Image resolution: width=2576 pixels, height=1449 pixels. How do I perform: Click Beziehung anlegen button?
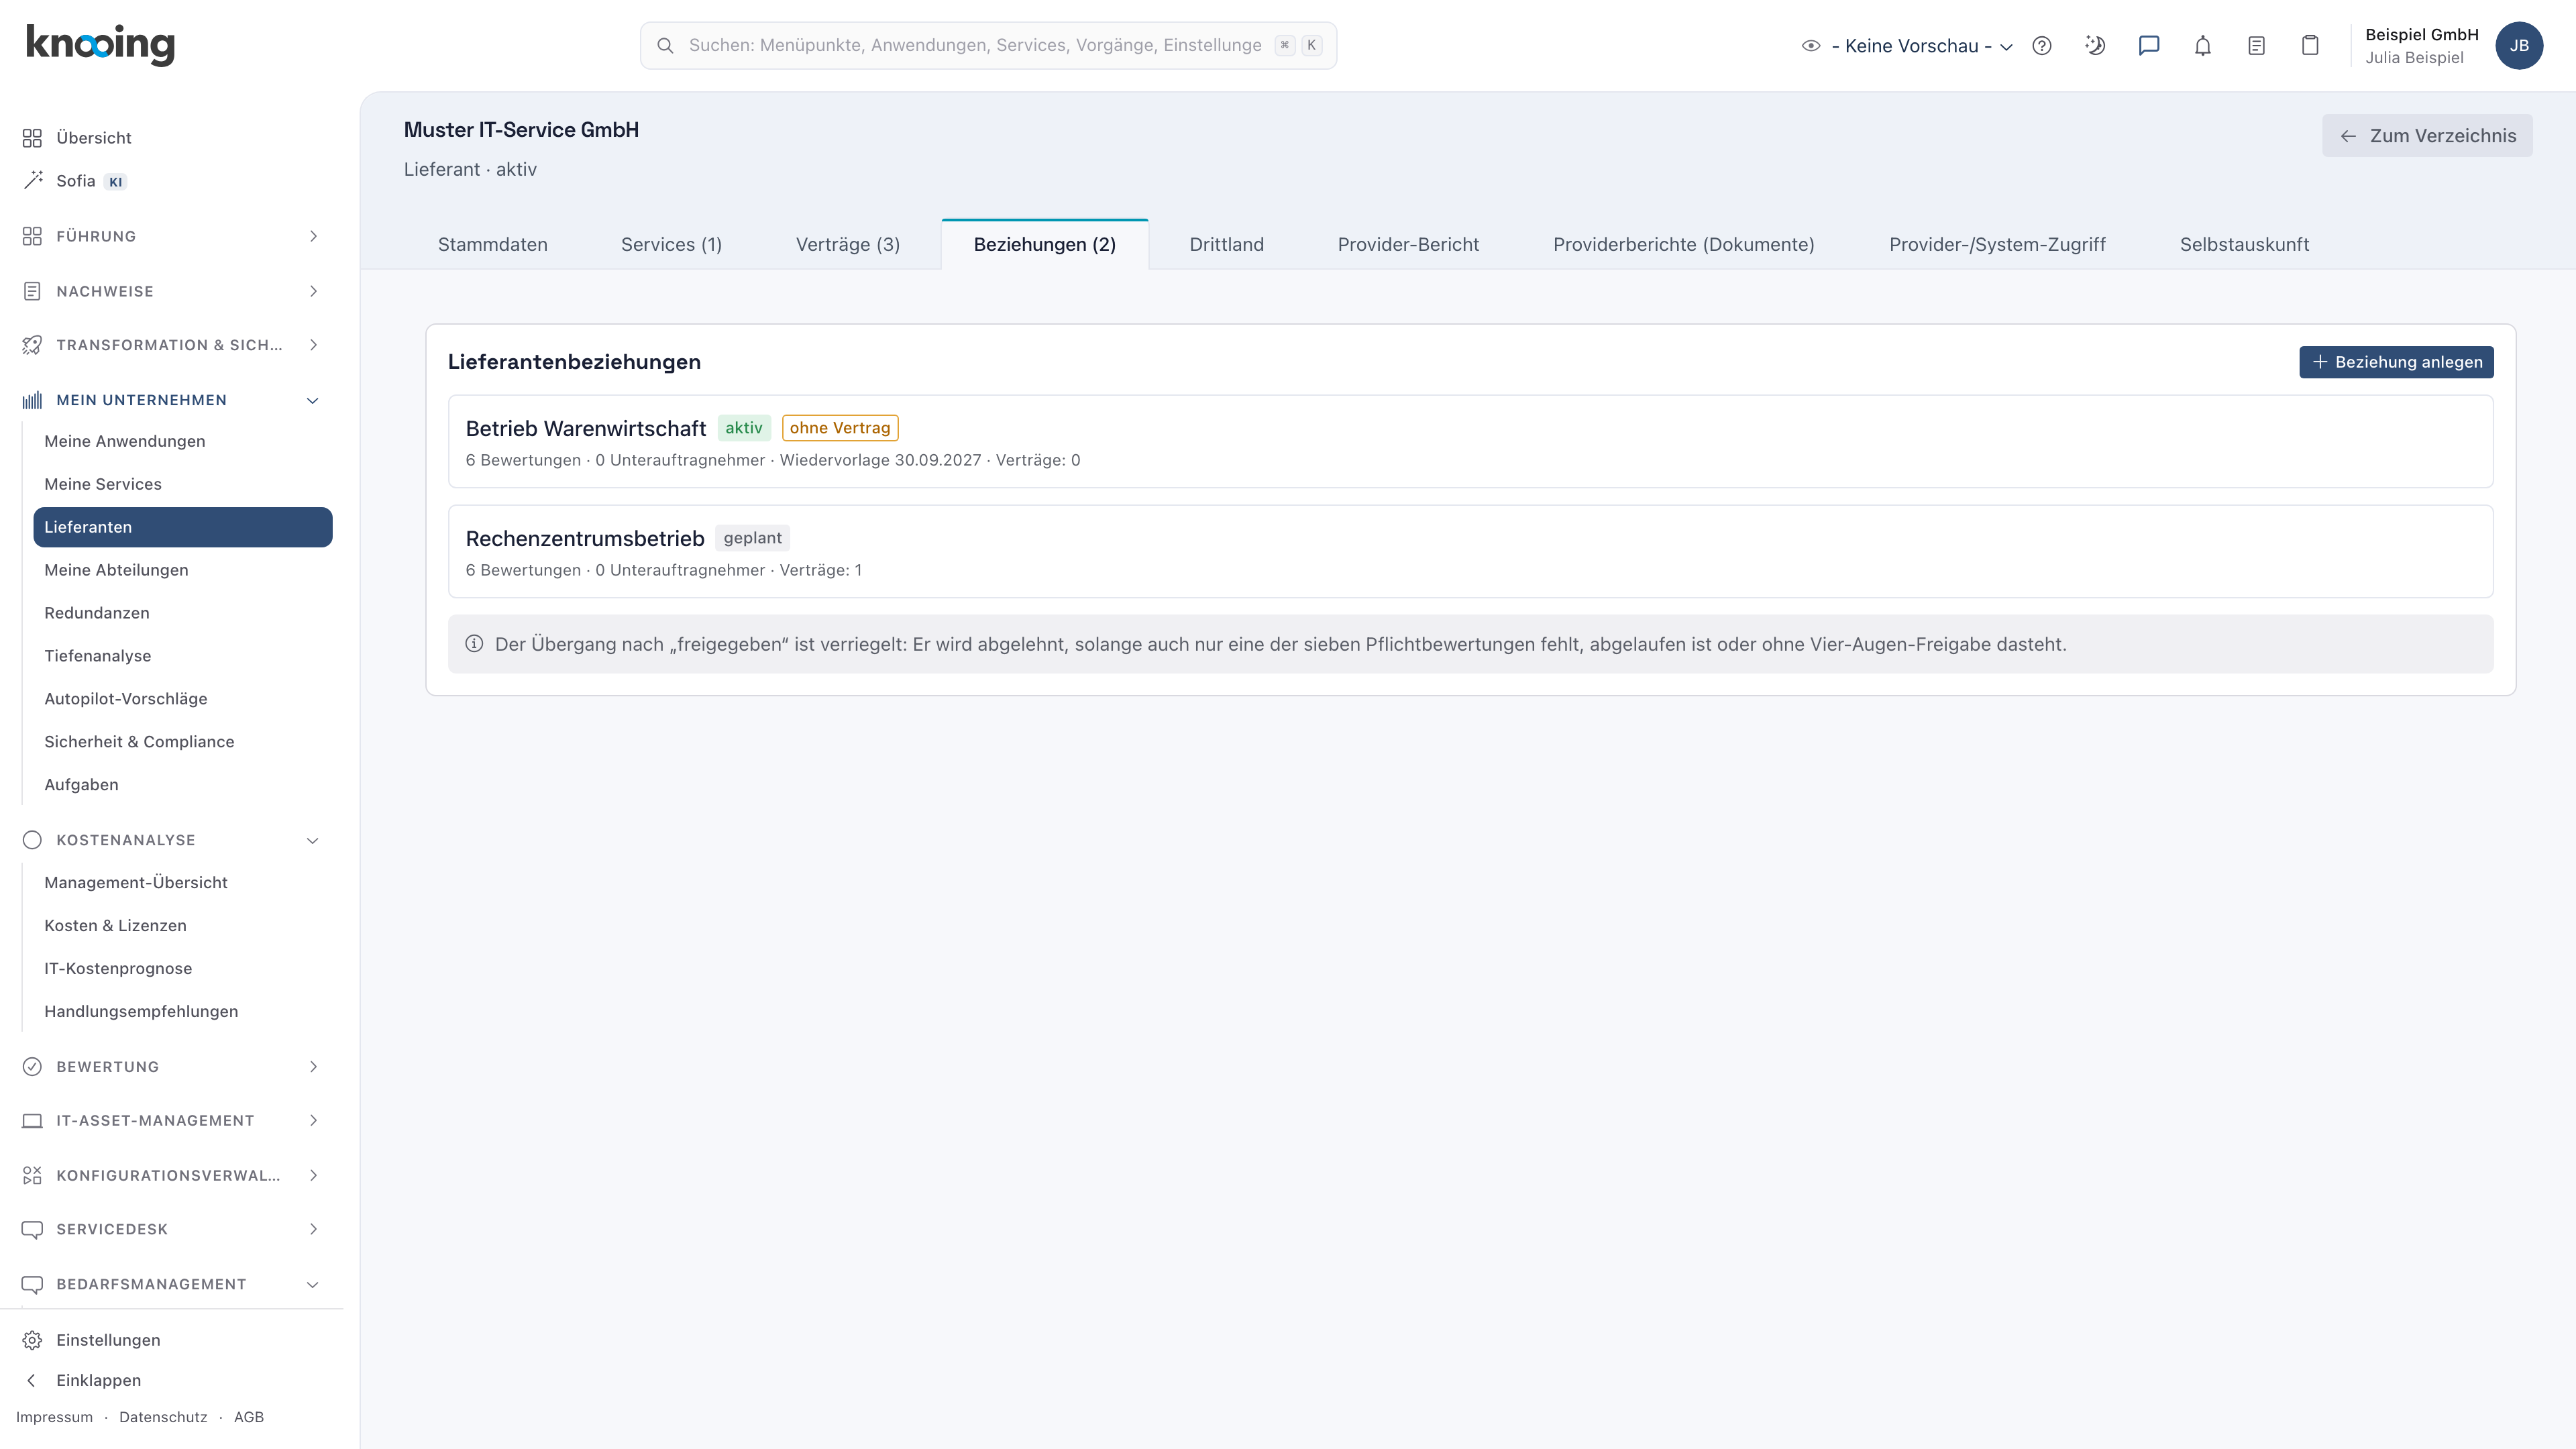2396,362
